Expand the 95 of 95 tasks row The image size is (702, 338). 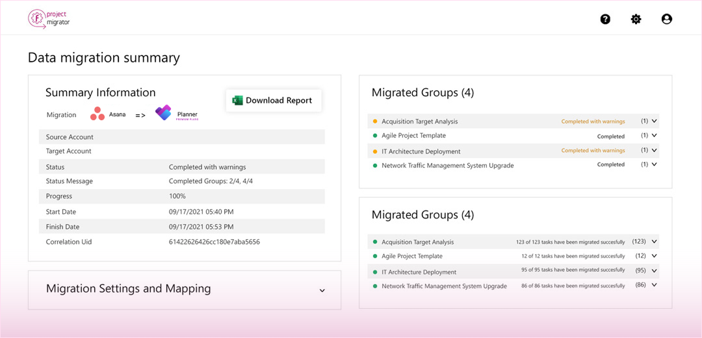654,270
